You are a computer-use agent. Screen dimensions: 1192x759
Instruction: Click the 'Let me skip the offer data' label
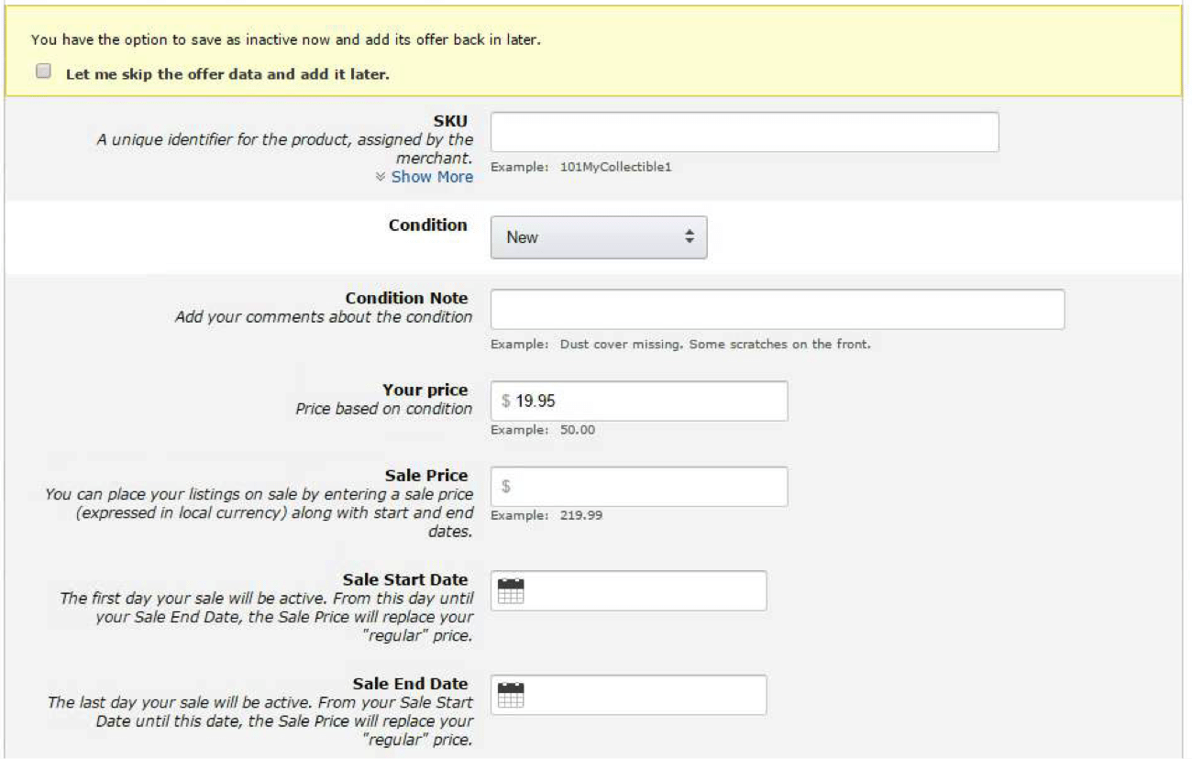coord(227,74)
